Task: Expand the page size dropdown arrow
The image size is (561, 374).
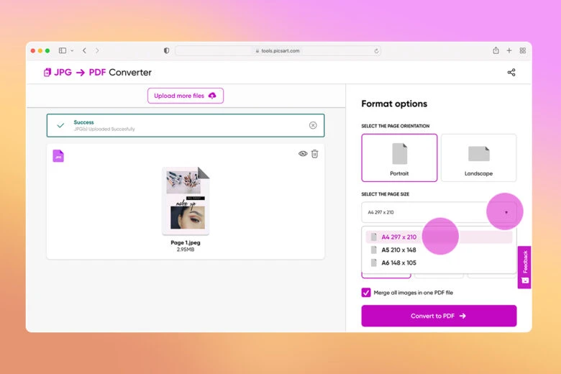Action: tap(506, 212)
